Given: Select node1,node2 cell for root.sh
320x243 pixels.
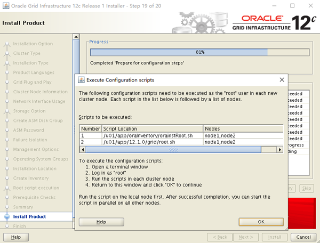Looking at the screenshot, I should [243, 142].
